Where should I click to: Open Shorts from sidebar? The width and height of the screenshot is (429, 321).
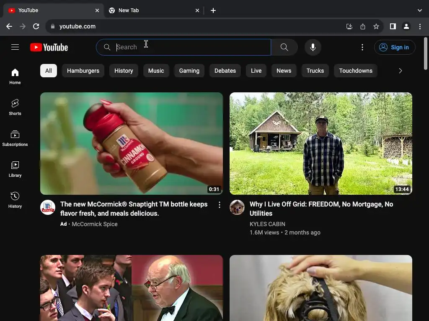[x=15, y=107]
